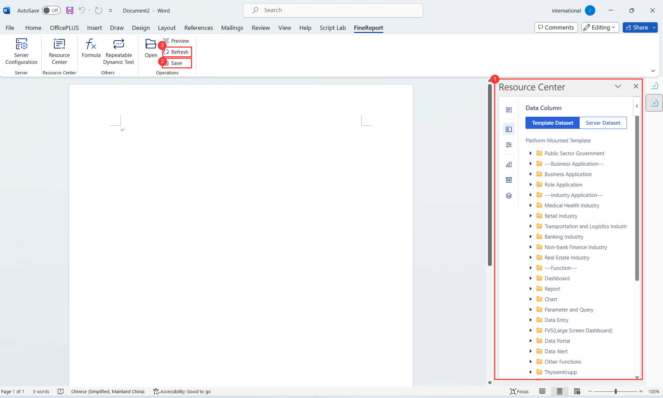Click the zoom slider handle
663x398 pixels.
(x=615, y=391)
